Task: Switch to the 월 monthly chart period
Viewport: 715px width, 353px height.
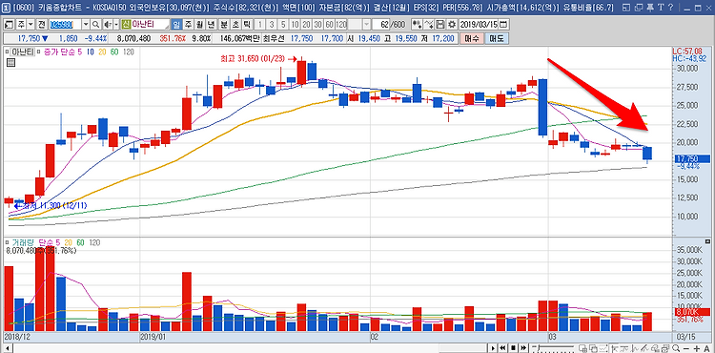Action: 199,24
